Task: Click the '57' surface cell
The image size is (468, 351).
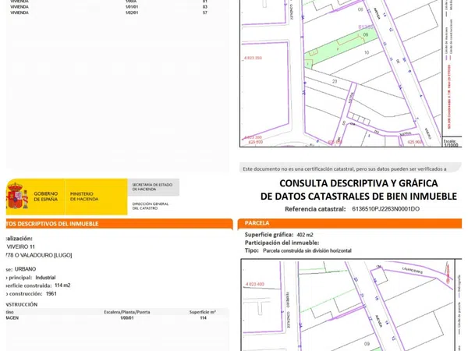Action: [x=204, y=12]
